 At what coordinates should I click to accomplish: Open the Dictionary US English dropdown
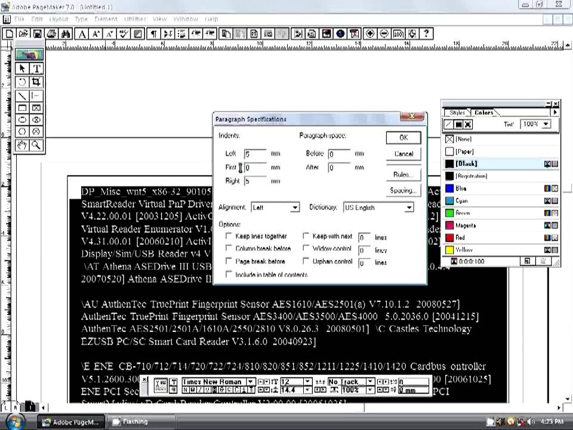(x=378, y=207)
